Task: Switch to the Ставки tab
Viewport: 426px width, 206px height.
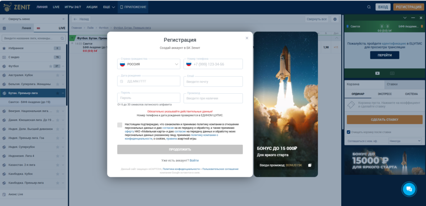Action: click(404, 84)
